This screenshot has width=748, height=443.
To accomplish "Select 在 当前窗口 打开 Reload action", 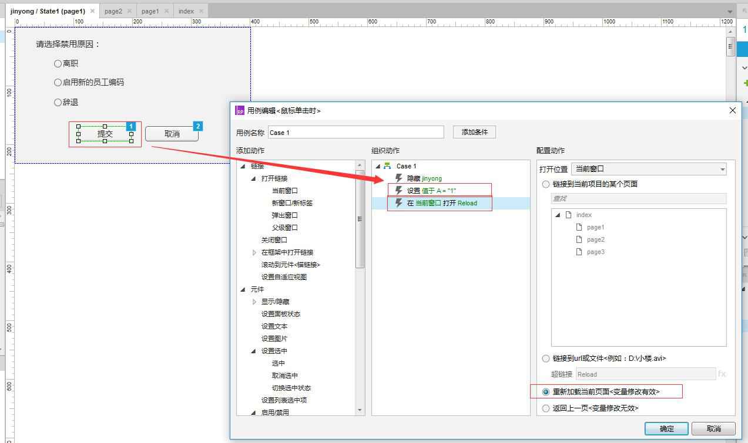I will (442, 203).
